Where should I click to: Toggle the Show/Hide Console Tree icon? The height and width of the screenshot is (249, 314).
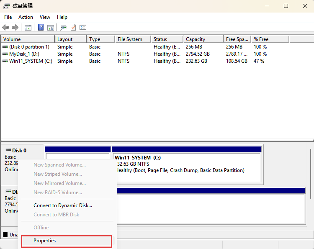[28, 28]
